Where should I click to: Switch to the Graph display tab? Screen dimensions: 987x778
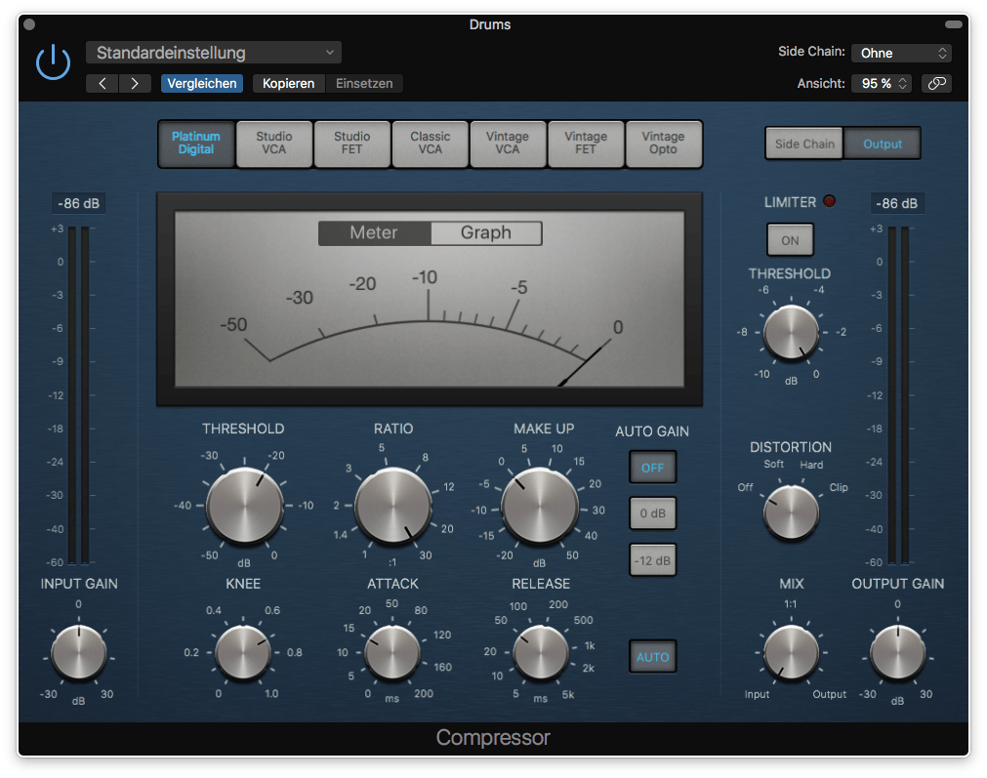point(485,232)
